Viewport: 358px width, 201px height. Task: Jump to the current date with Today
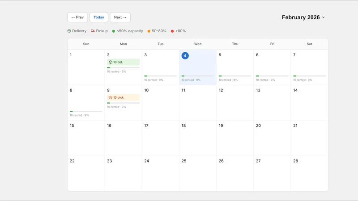pyautogui.click(x=98, y=17)
